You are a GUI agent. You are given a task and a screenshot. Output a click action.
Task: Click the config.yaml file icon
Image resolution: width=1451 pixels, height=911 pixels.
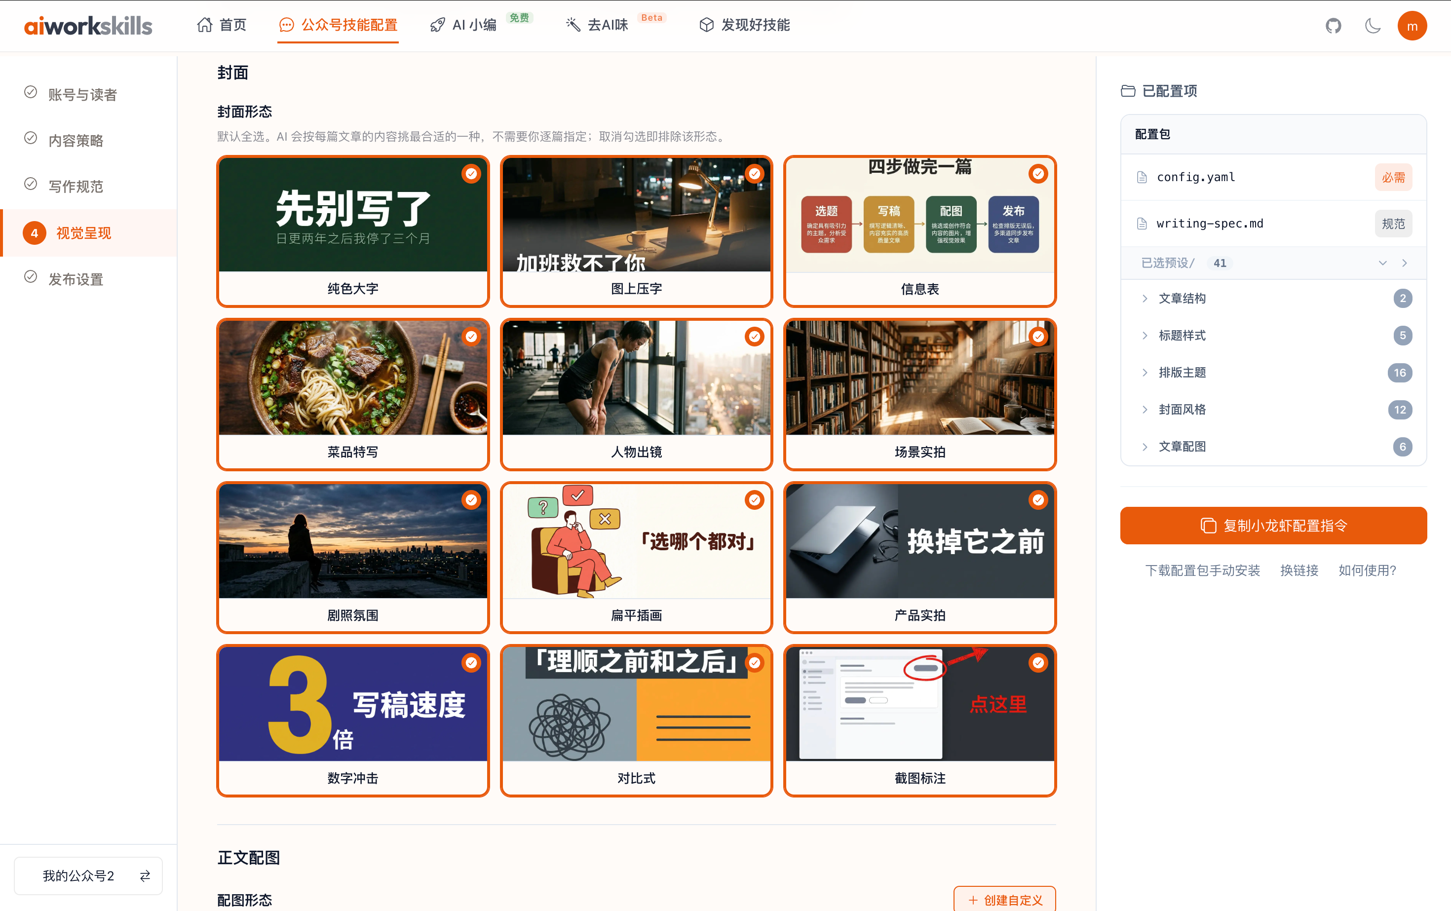click(x=1141, y=177)
